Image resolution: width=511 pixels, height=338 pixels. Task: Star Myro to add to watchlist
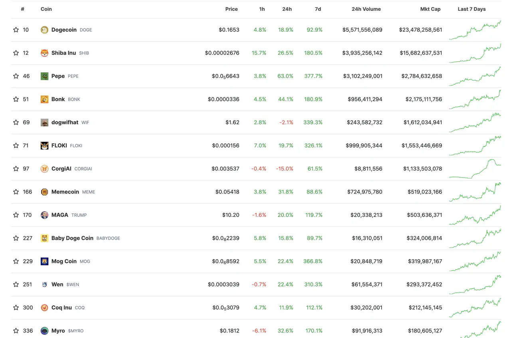click(x=16, y=331)
